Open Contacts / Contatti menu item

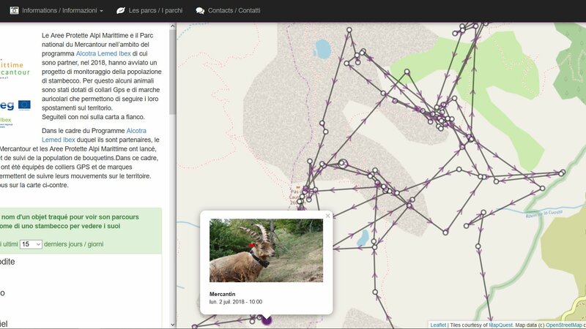(234, 11)
